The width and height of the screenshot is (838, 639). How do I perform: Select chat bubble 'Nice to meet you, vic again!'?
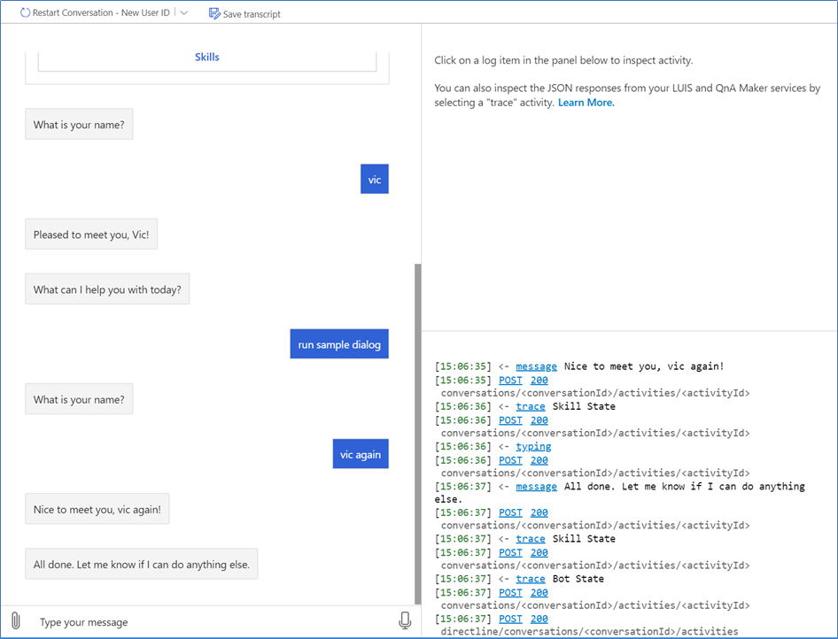click(97, 509)
